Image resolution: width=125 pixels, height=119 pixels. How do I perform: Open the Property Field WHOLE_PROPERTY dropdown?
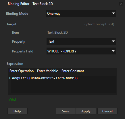coord(81,51)
